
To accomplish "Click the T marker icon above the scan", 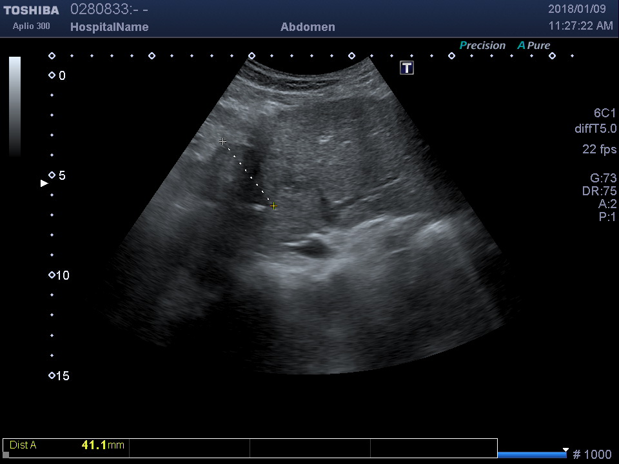I will (x=407, y=68).
